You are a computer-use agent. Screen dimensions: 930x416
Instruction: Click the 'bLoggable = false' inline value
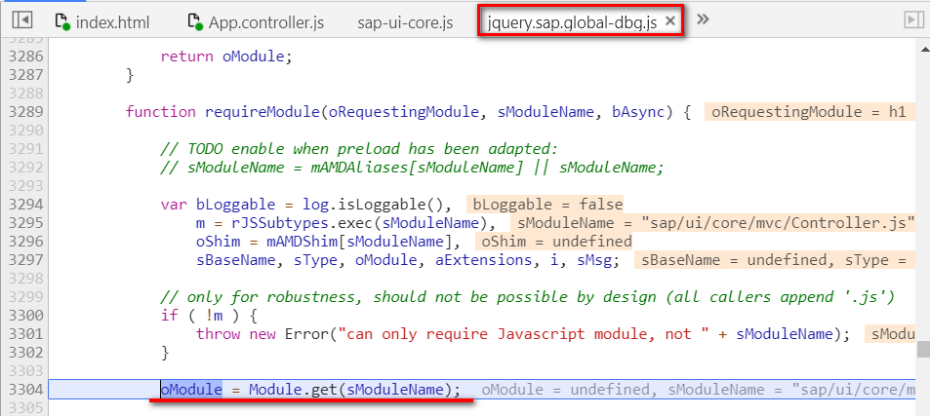[x=545, y=205]
